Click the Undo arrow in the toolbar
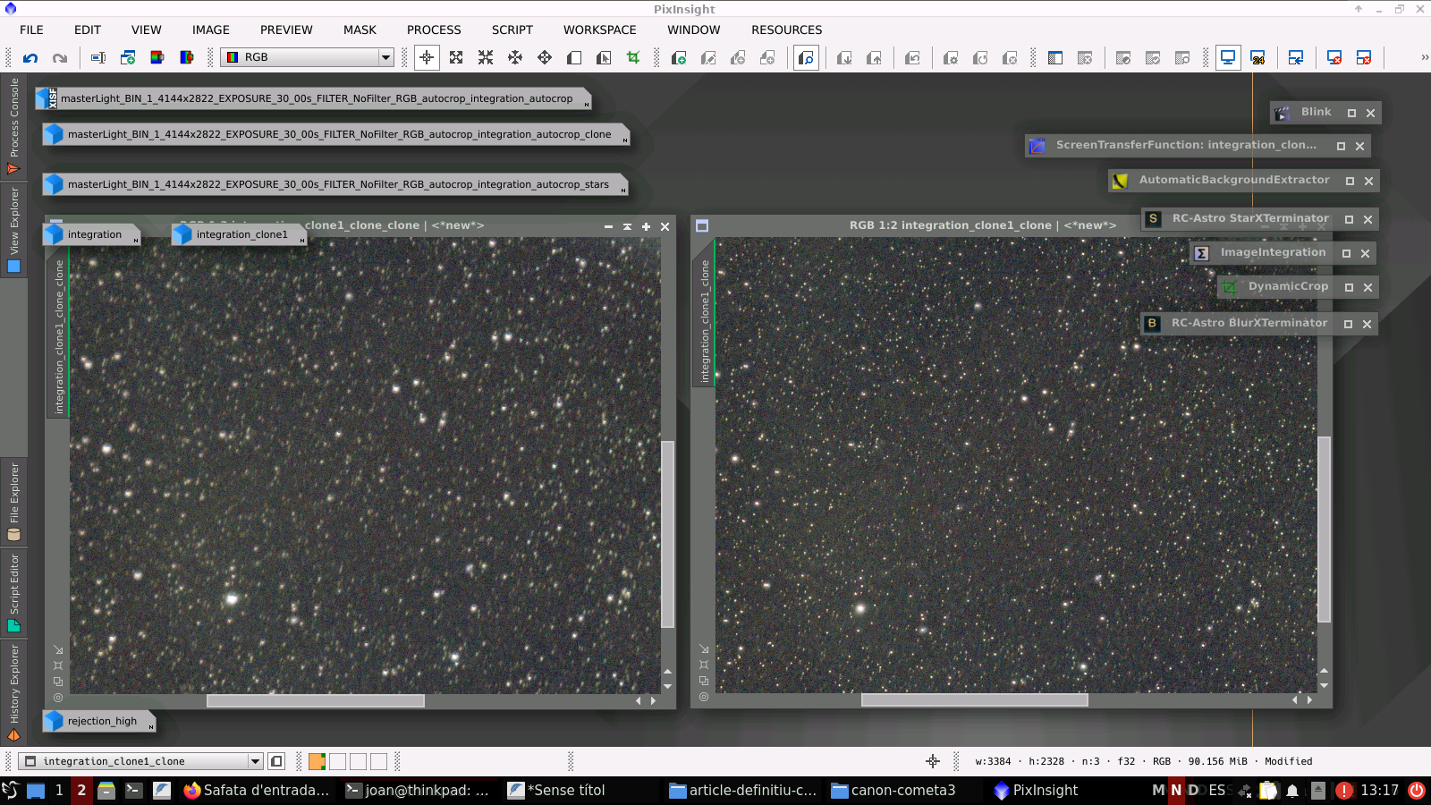1431x805 pixels. [x=30, y=58]
